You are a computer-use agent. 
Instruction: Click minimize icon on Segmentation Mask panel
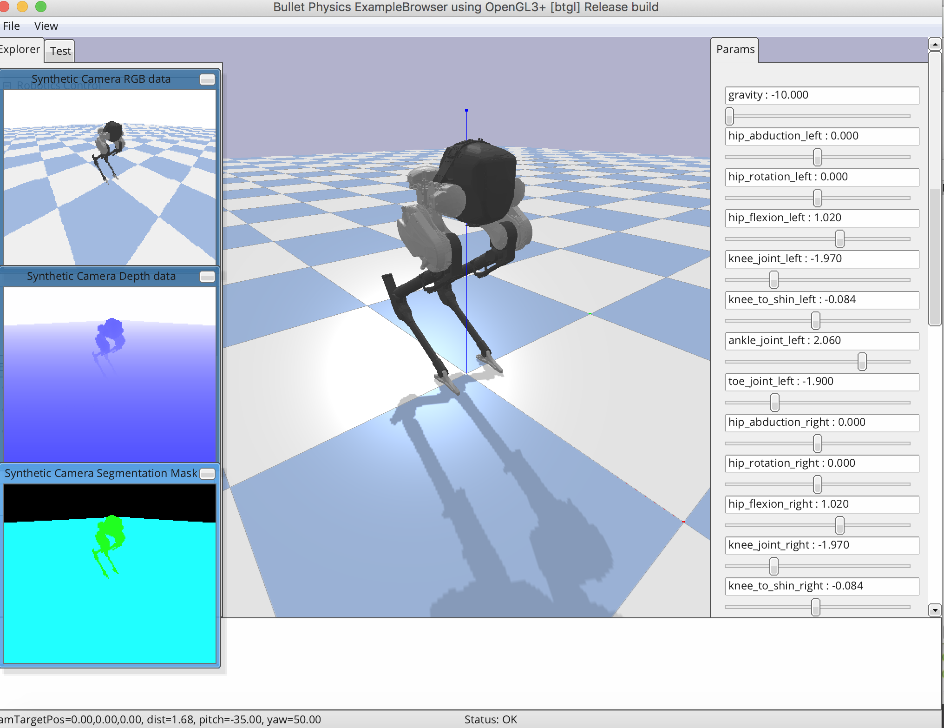(208, 474)
